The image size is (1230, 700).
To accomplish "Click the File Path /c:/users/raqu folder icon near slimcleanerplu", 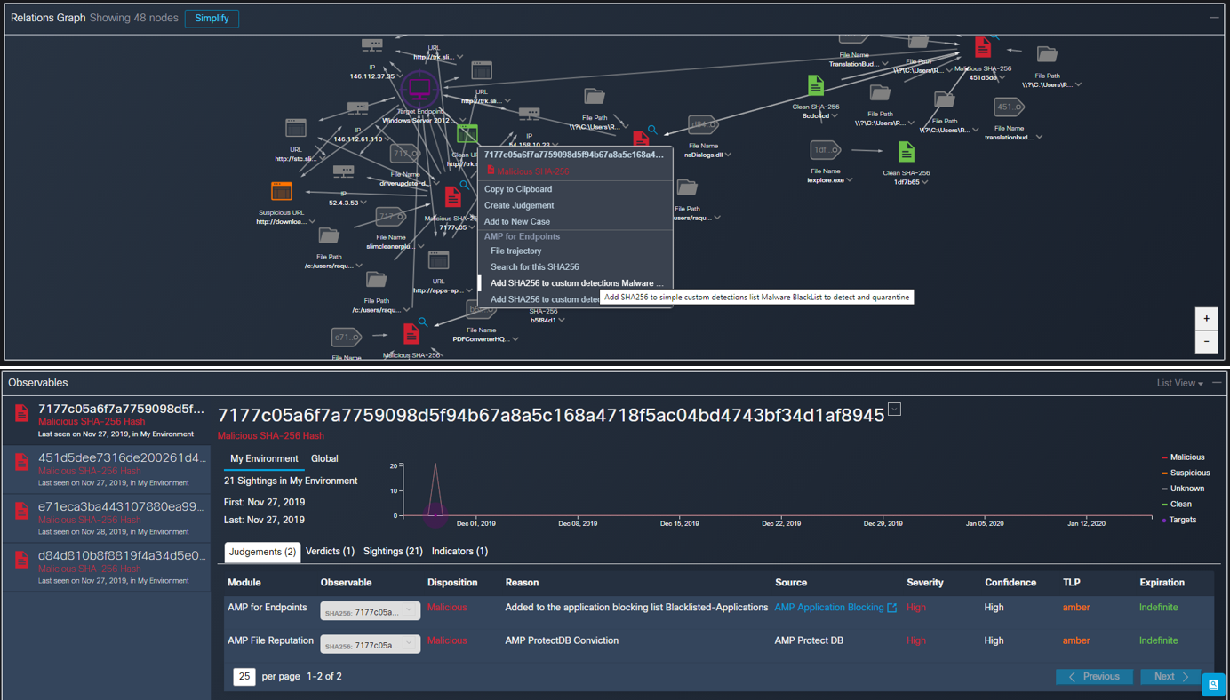I will pyautogui.click(x=329, y=235).
